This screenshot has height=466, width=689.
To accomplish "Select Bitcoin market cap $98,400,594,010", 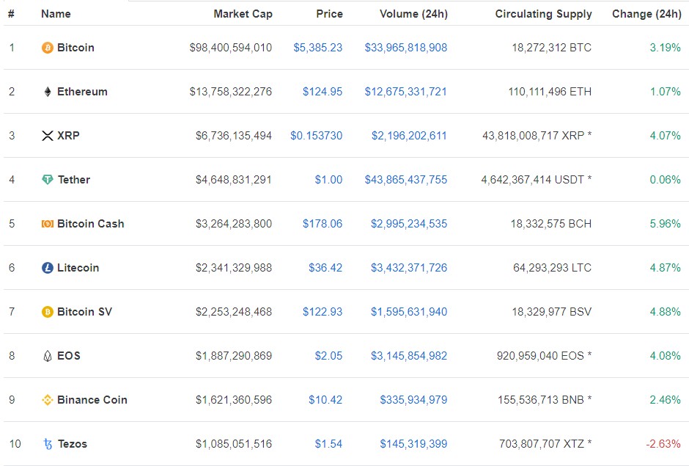I will coord(231,48).
